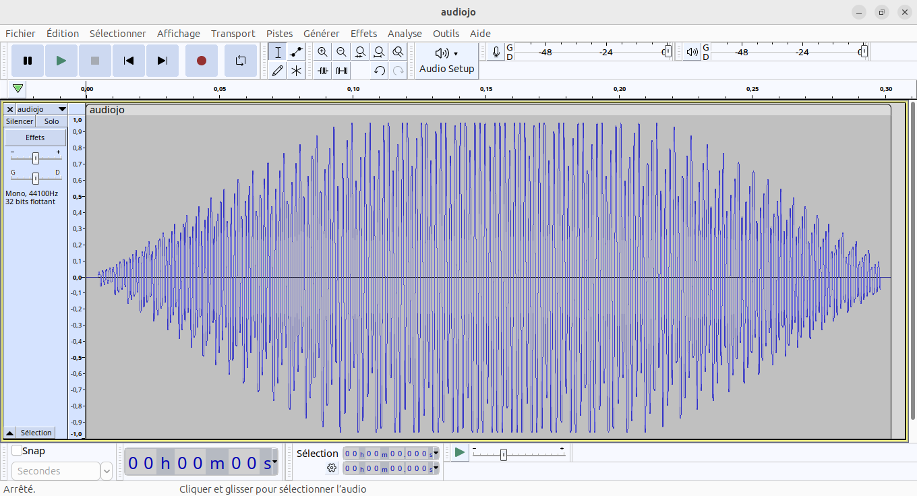Viewport: 917px width, 496px height.
Task: Select the Multi-tool asterisk icon
Action: click(x=296, y=70)
